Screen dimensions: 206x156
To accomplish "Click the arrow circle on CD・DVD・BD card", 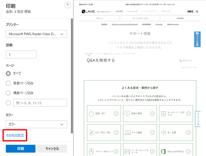I will [x=116, y=132].
